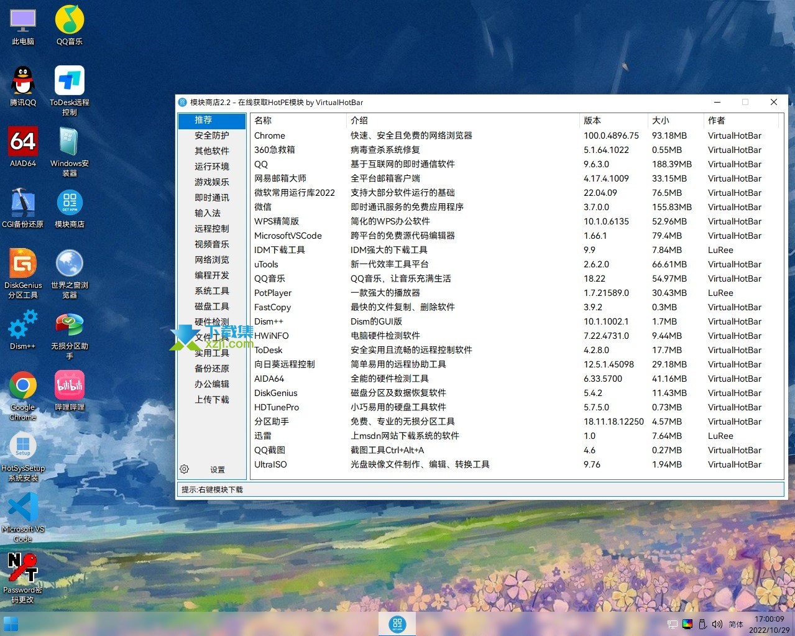This screenshot has height=636, width=795.
Task: Select the 远程控制 category
Action: click(x=212, y=229)
